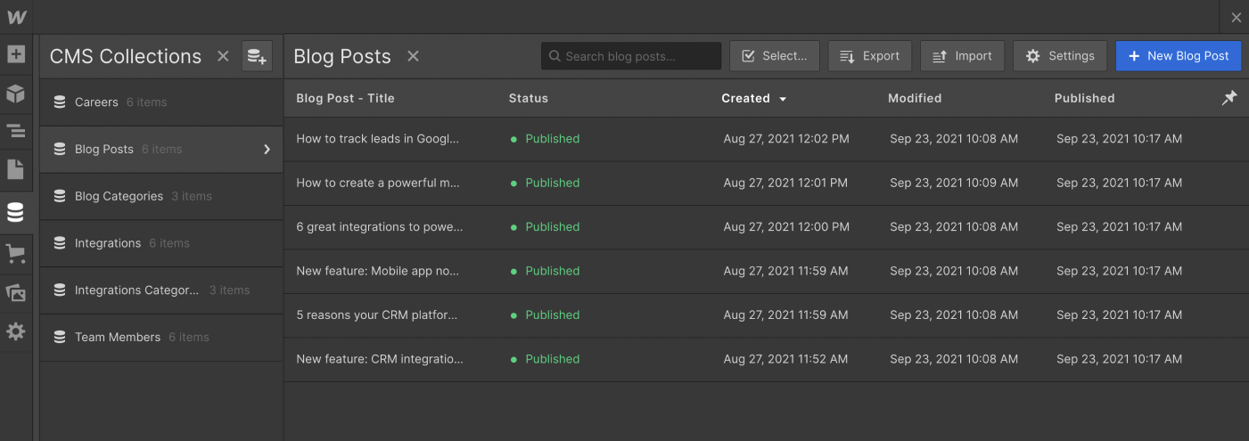Create new collection with database-plus icon
Image resolution: width=1249 pixels, height=441 pixels.
coord(257,56)
